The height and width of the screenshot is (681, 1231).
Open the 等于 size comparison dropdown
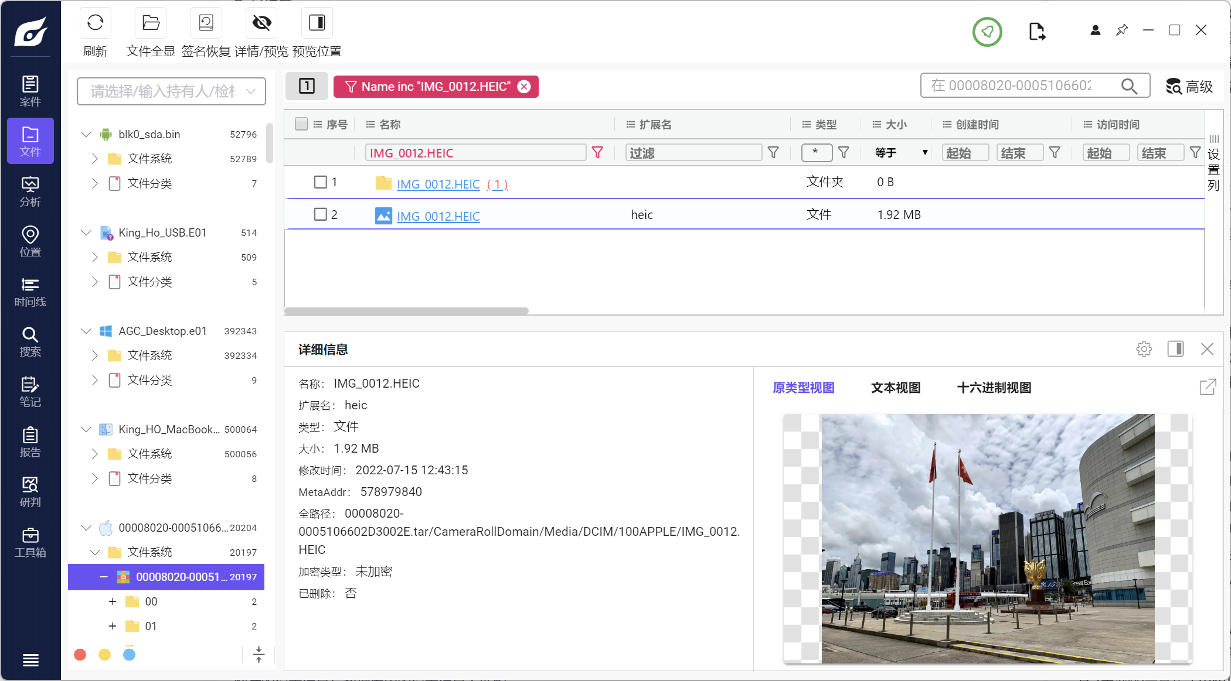[x=901, y=153]
